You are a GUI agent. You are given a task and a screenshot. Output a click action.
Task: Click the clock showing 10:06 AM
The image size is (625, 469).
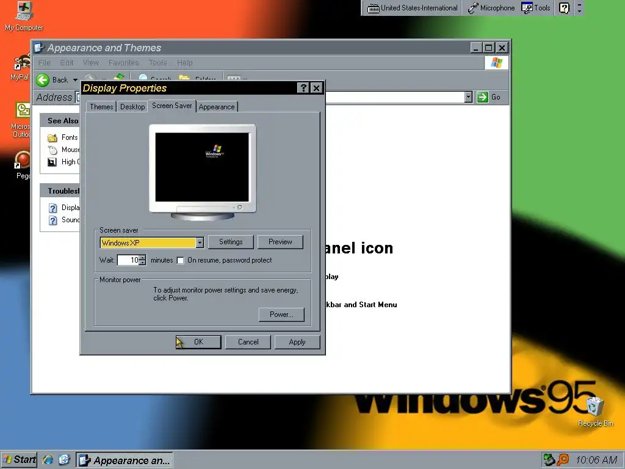tap(596, 460)
